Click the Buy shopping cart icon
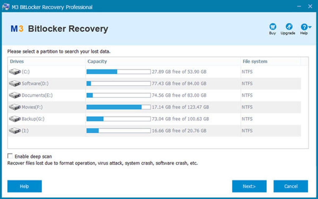Screen dimensions: 318x199 [x=272, y=27]
